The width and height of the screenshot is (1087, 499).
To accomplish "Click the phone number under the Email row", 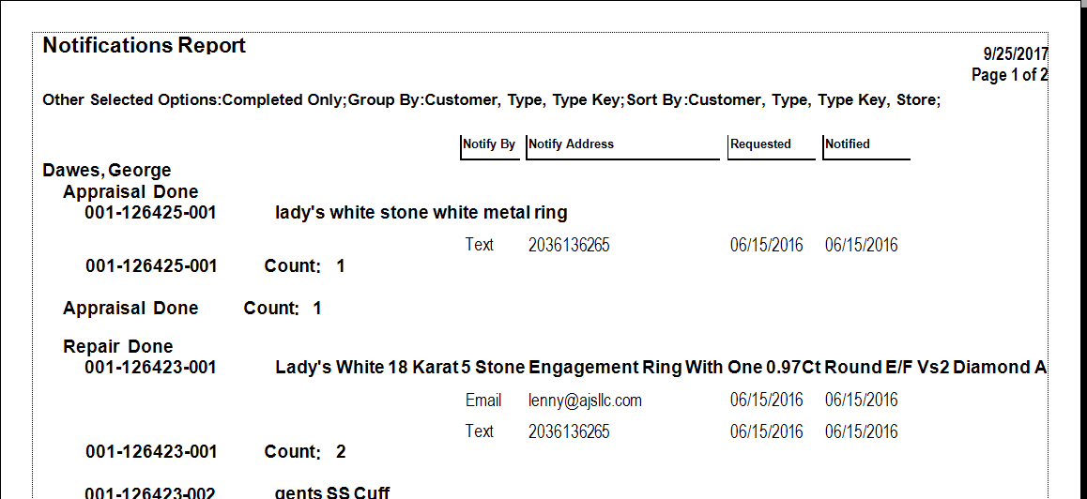I will pos(569,431).
